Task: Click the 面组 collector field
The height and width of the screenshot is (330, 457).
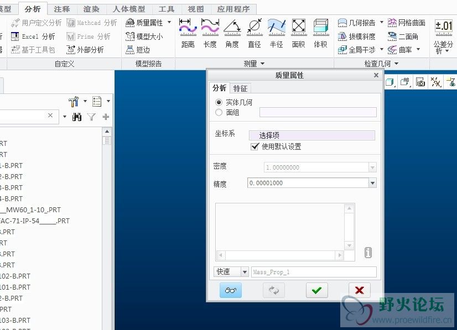Action: [318, 112]
